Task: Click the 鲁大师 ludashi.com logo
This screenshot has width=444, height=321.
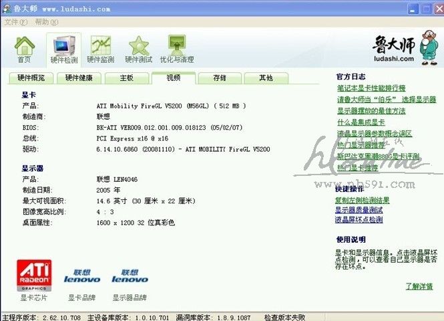Action: click(x=405, y=47)
